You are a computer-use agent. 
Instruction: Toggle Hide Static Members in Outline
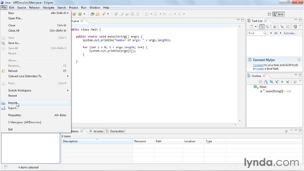click(277, 82)
